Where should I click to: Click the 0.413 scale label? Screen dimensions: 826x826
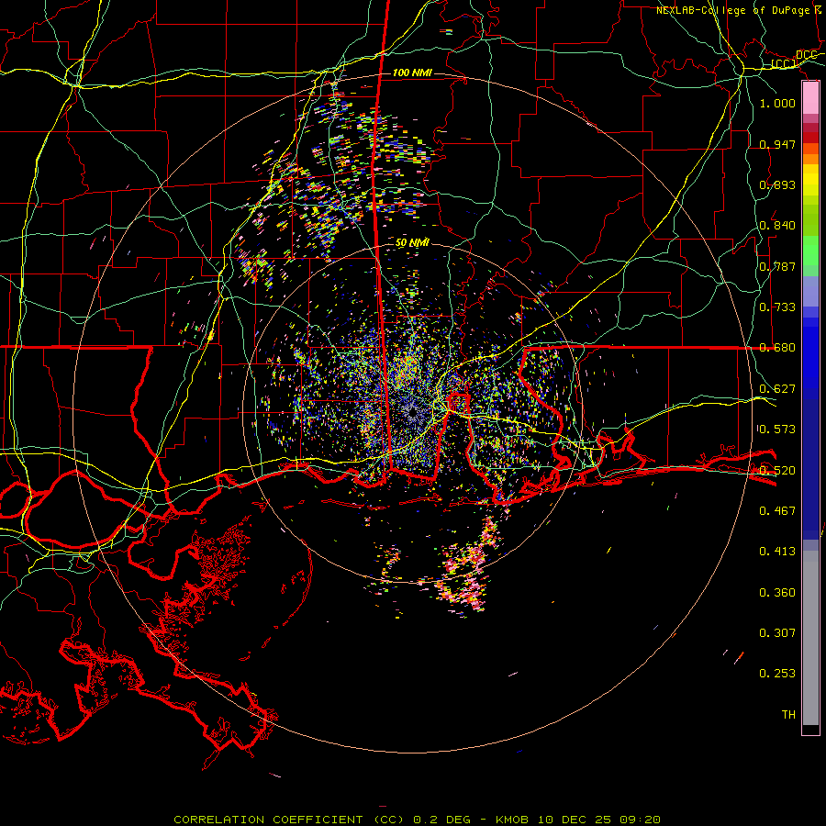tap(777, 552)
